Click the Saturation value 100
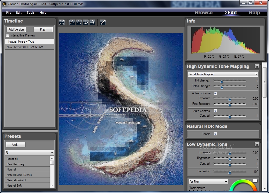The image size is (269, 193). [256, 172]
